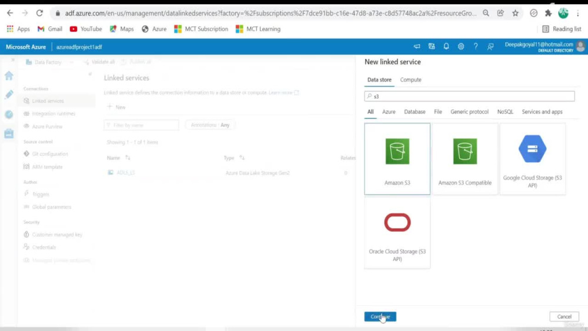Open the ADLS_LS linked service entry
Image resolution: width=588 pixels, height=331 pixels.
click(x=126, y=172)
